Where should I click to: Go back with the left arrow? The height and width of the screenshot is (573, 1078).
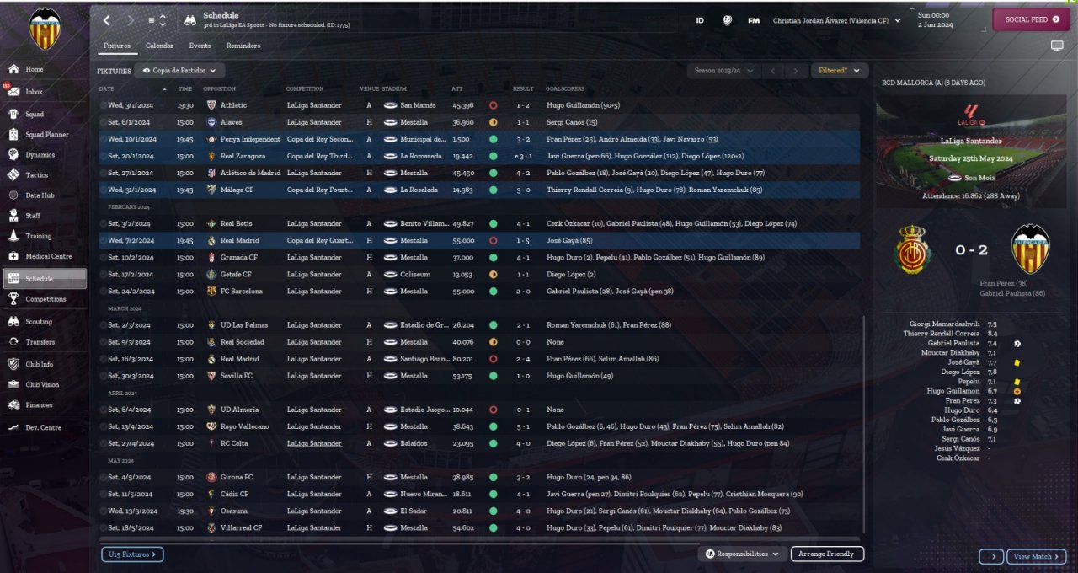pos(106,20)
